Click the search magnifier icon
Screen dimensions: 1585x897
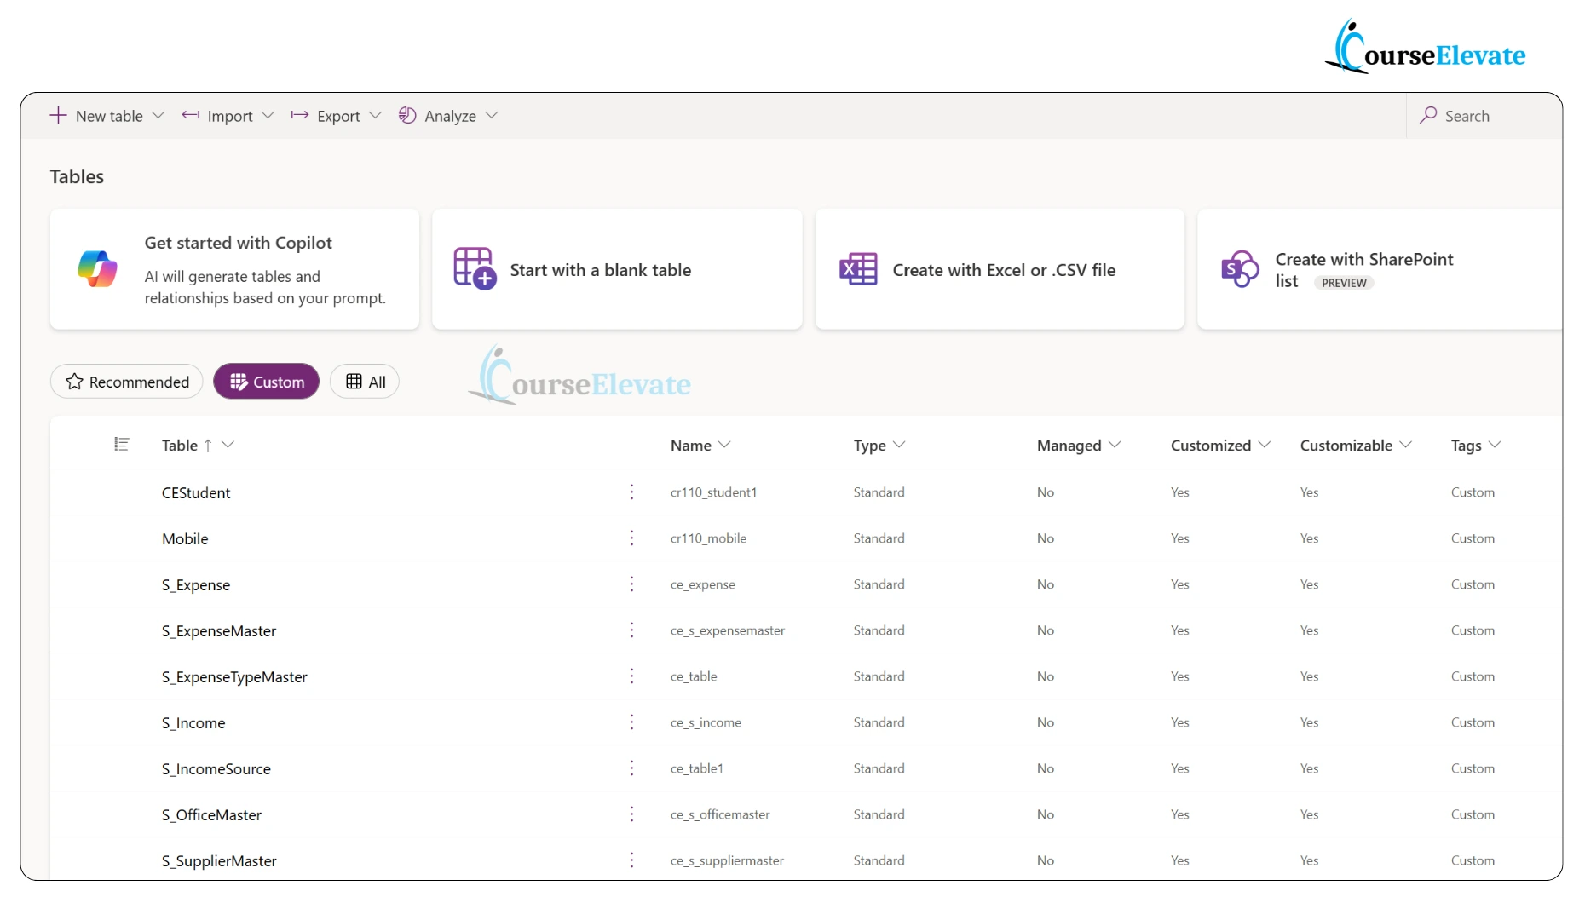1429,116
